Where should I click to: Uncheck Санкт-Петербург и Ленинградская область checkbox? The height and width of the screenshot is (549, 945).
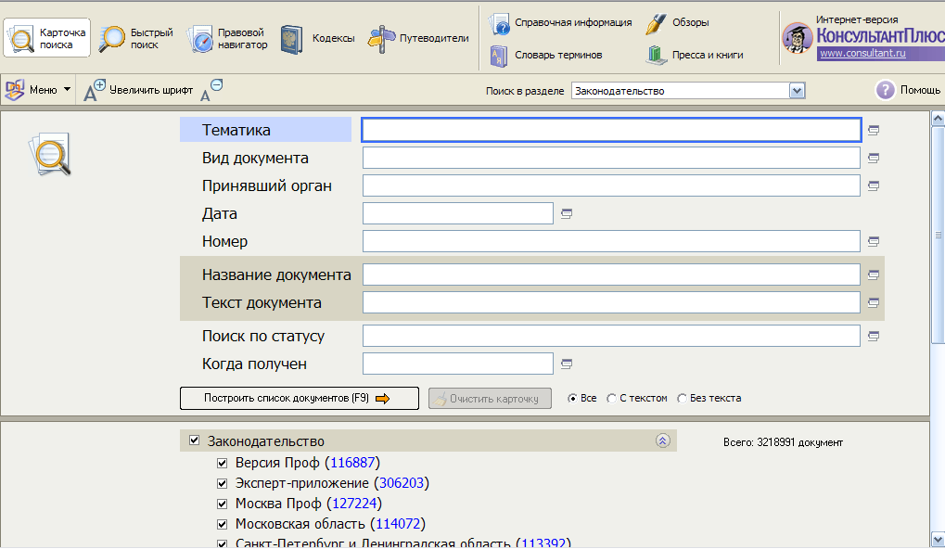222,543
